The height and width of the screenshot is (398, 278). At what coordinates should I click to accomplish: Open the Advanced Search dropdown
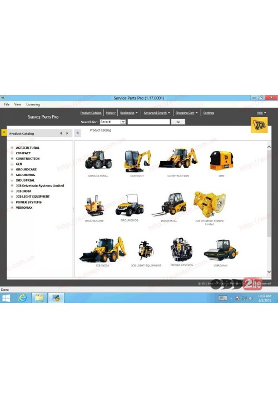157,113
